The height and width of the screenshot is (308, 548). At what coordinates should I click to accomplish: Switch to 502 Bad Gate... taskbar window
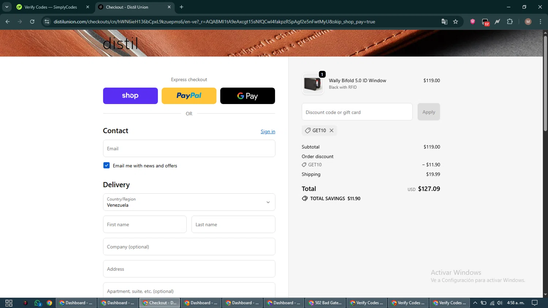click(326, 303)
